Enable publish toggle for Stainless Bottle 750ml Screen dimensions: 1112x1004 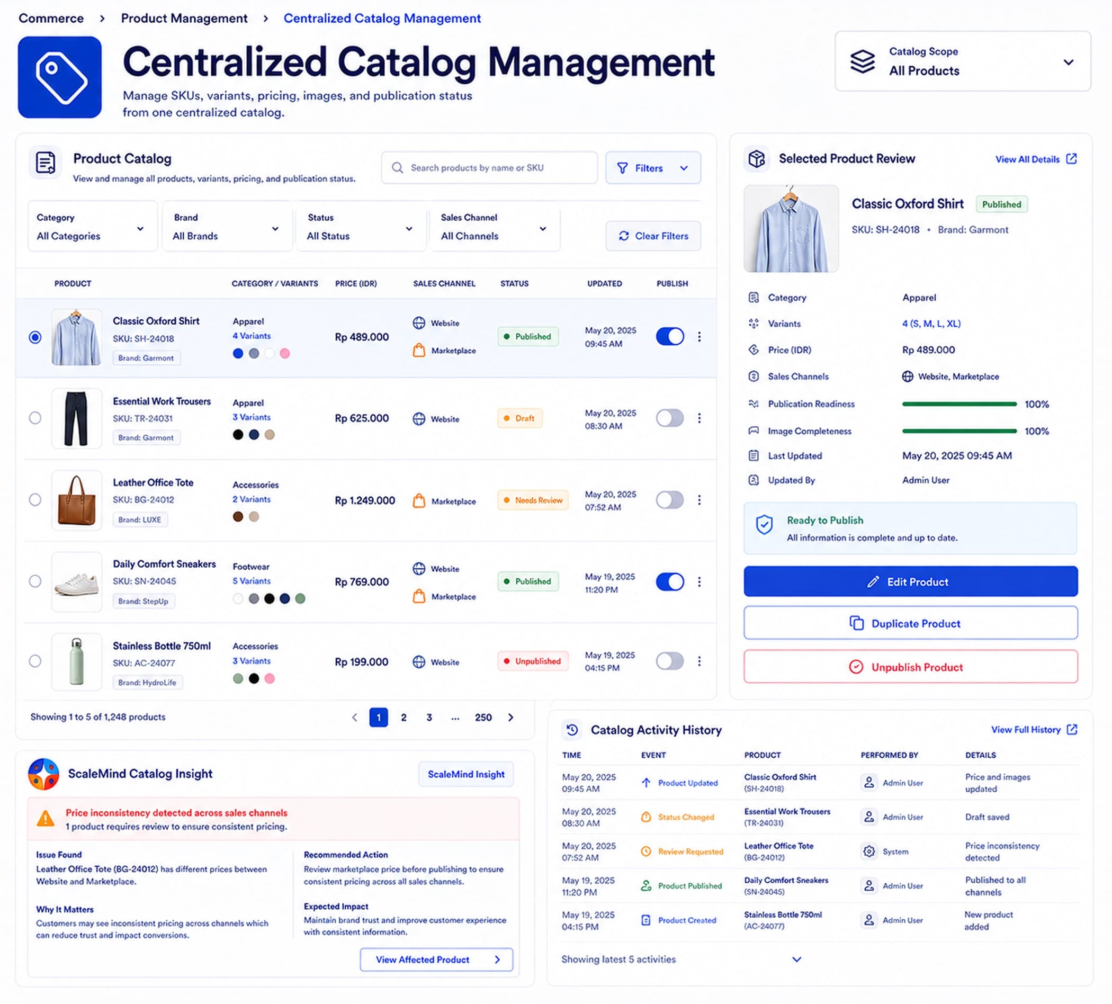pos(670,661)
